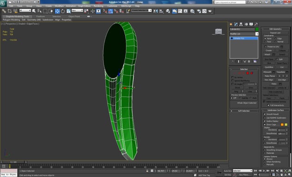
Task: Collapse the Subdivision Surface rollout
Action: (275, 110)
